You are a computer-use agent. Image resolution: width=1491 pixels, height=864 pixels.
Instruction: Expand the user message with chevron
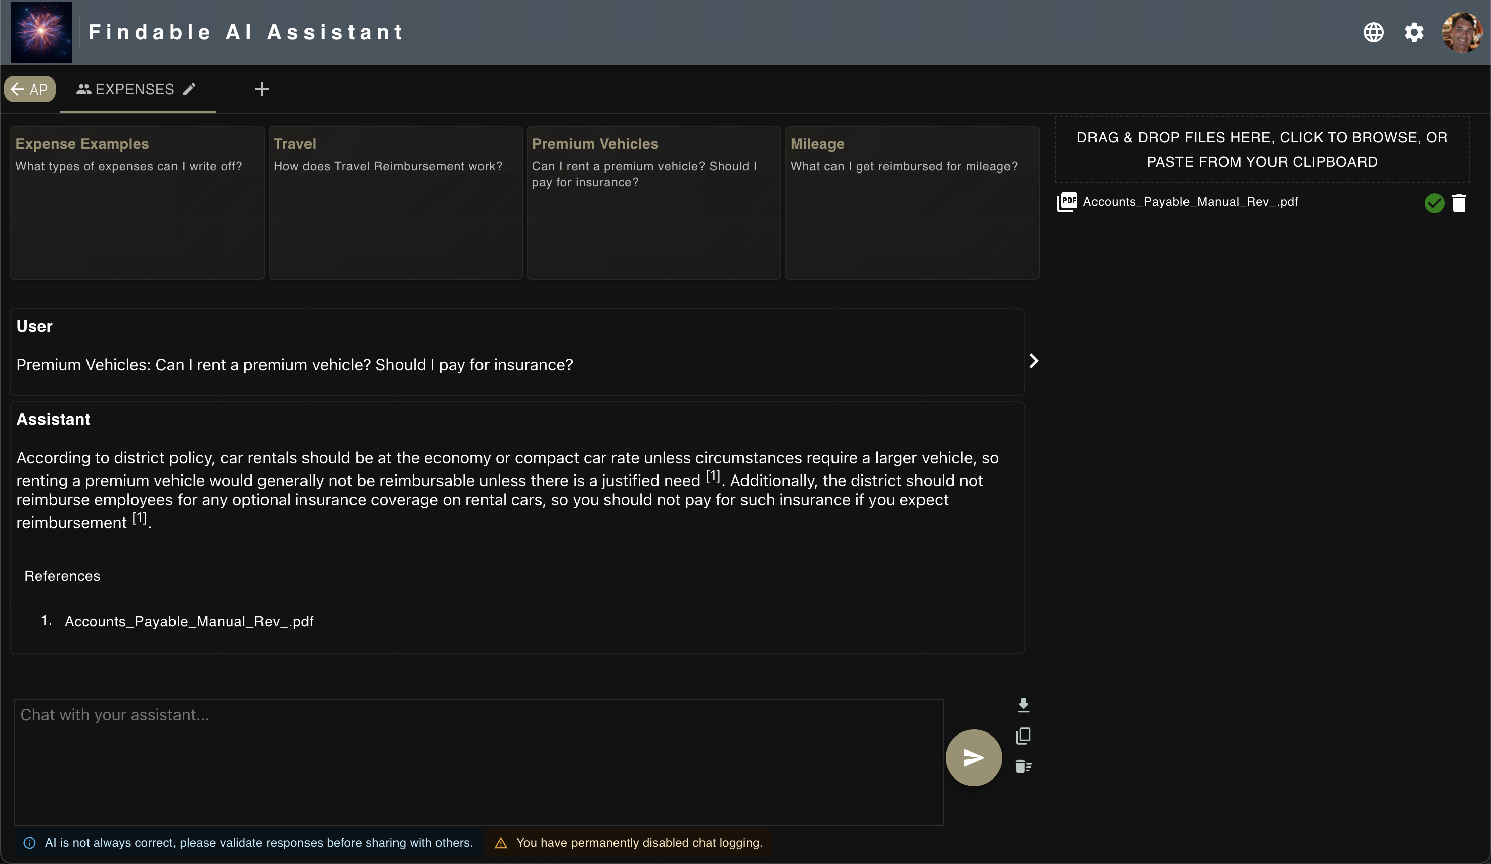click(x=1034, y=361)
